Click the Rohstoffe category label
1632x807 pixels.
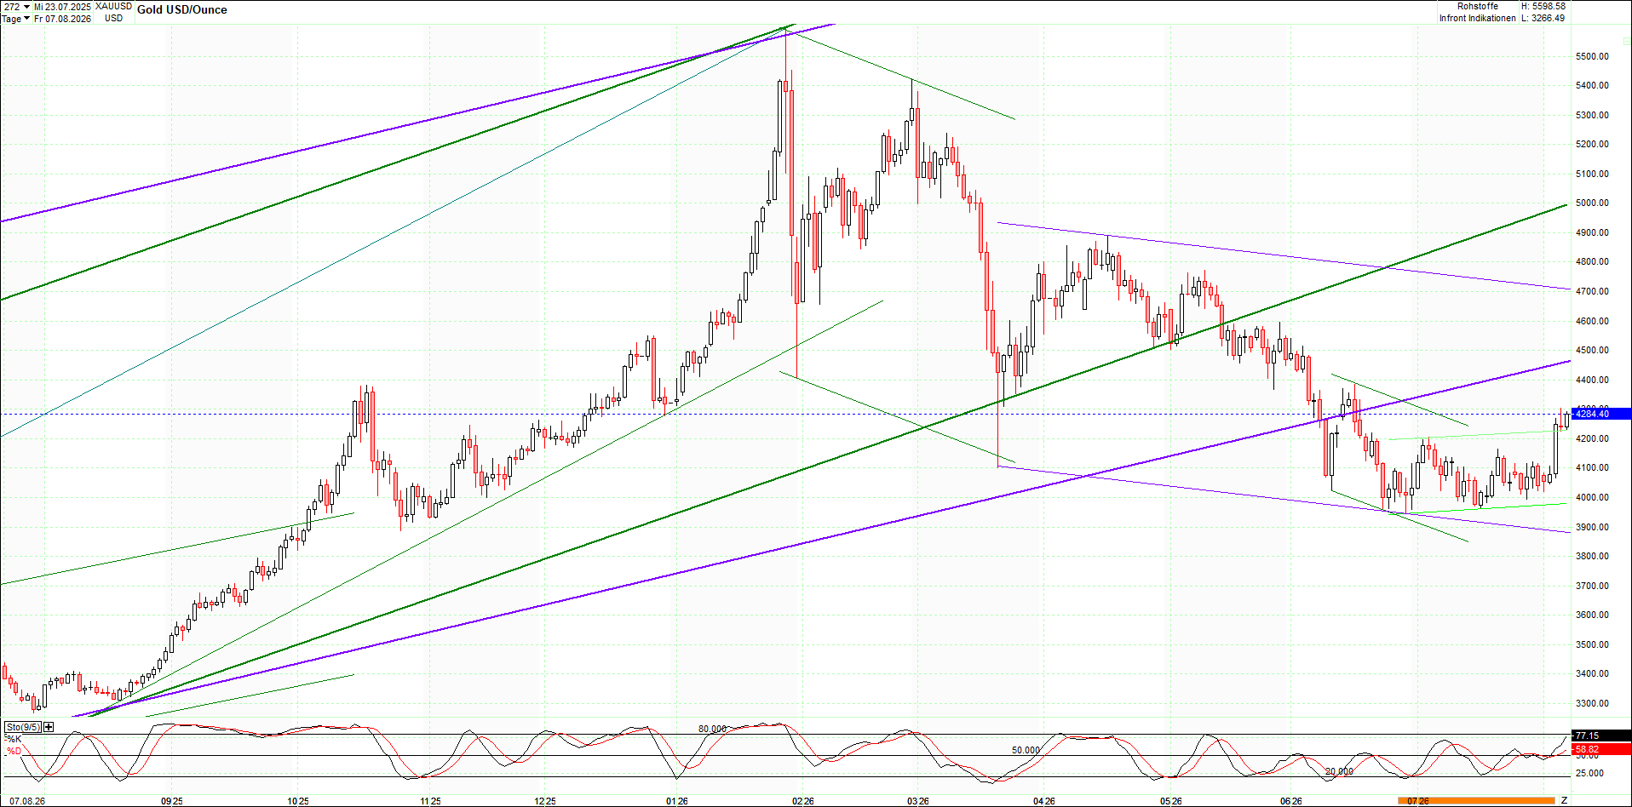[x=1478, y=6]
